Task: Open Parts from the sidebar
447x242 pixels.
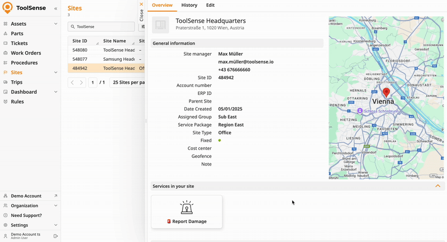Action: coord(17,33)
